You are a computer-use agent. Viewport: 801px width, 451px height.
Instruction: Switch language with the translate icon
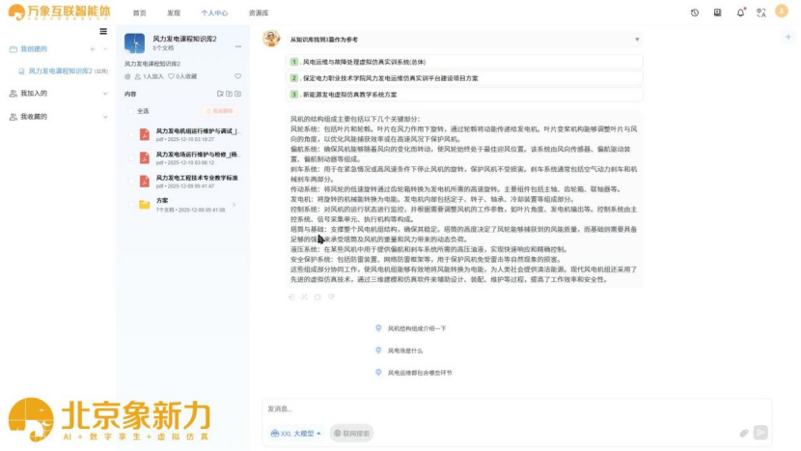761,13
